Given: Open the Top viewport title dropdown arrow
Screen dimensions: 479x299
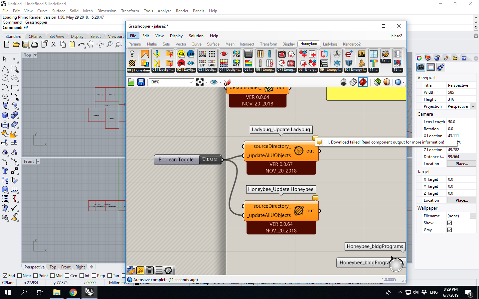Looking at the screenshot, I should [35, 55].
